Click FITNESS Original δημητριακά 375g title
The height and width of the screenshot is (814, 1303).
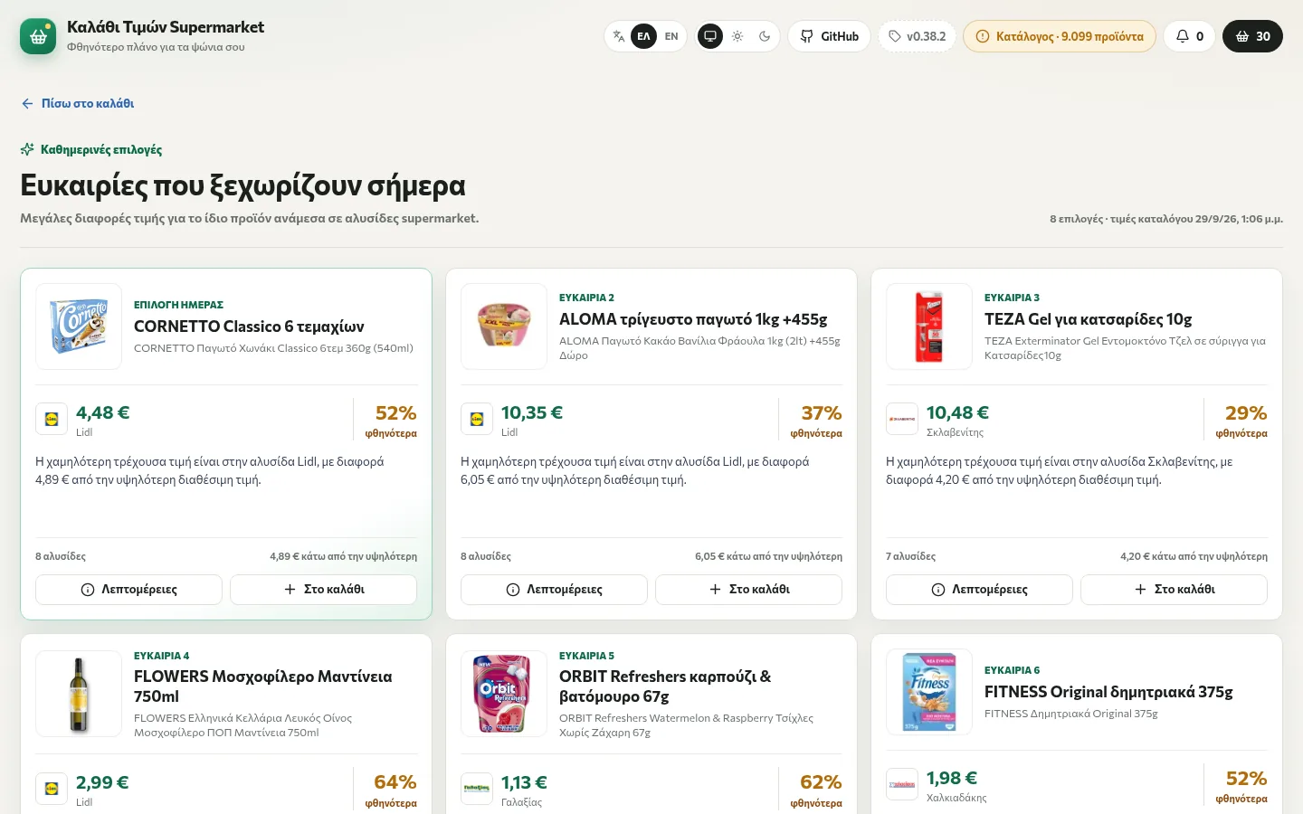click(1108, 692)
